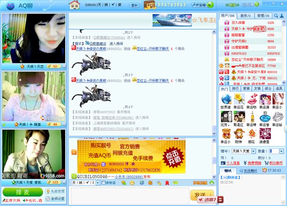Select the 排行 gift tab

pos(235,89)
